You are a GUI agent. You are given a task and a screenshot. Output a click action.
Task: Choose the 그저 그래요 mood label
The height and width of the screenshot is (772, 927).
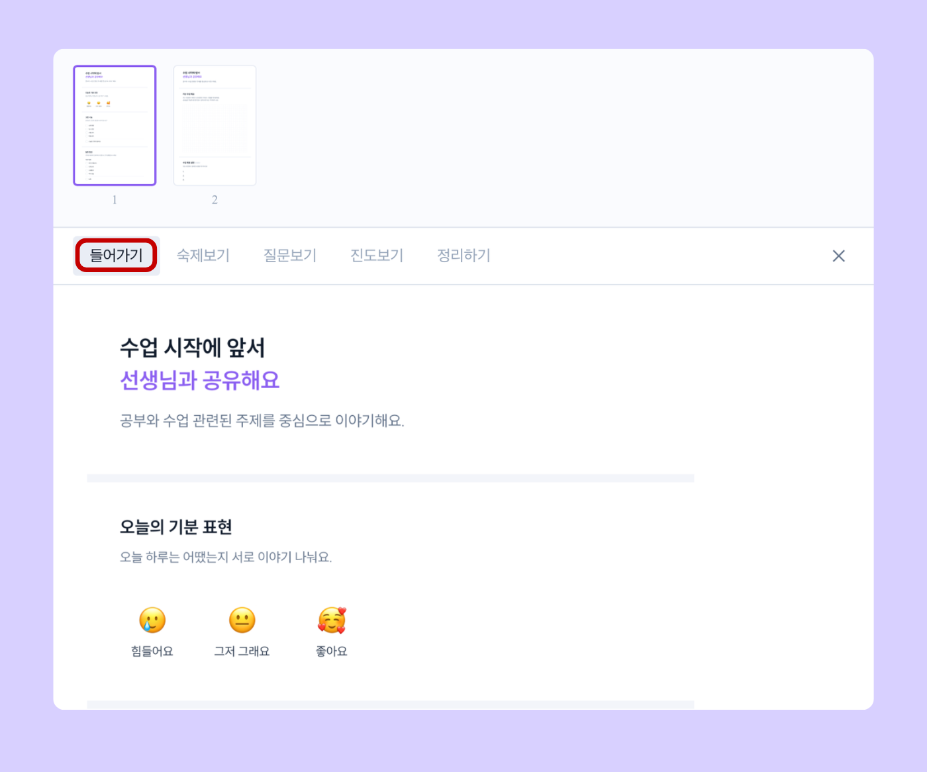click(x=242, y=651)
